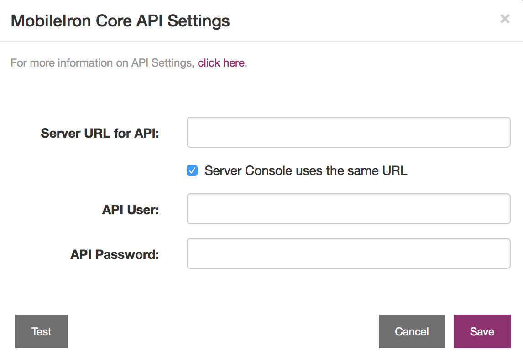Click the 'Server URL for API:' label
This screenshot has height=361, width=523.
[100, 133]
